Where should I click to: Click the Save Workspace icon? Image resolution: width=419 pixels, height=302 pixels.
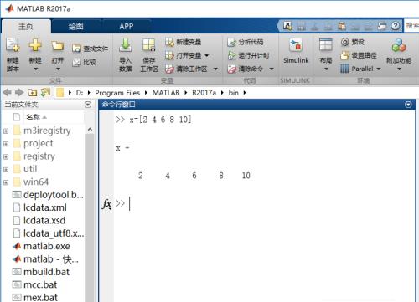pyautogui.click(x=149, y=45)
